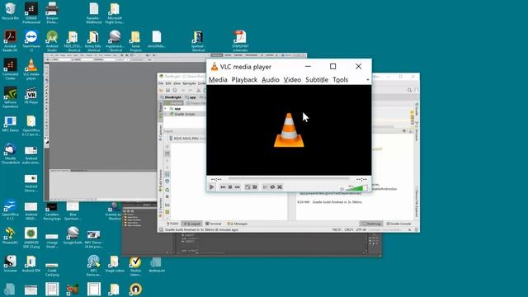Select the Mozilla Thunderbird desktop icon

tap(10, 153)
